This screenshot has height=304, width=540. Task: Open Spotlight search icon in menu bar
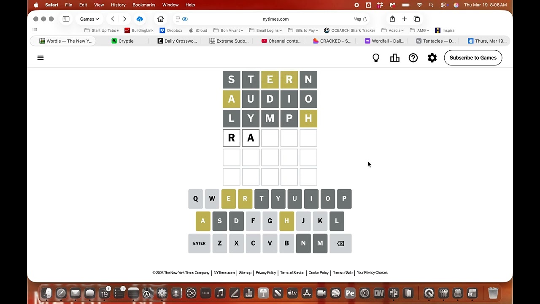click(x=431, y=5)
